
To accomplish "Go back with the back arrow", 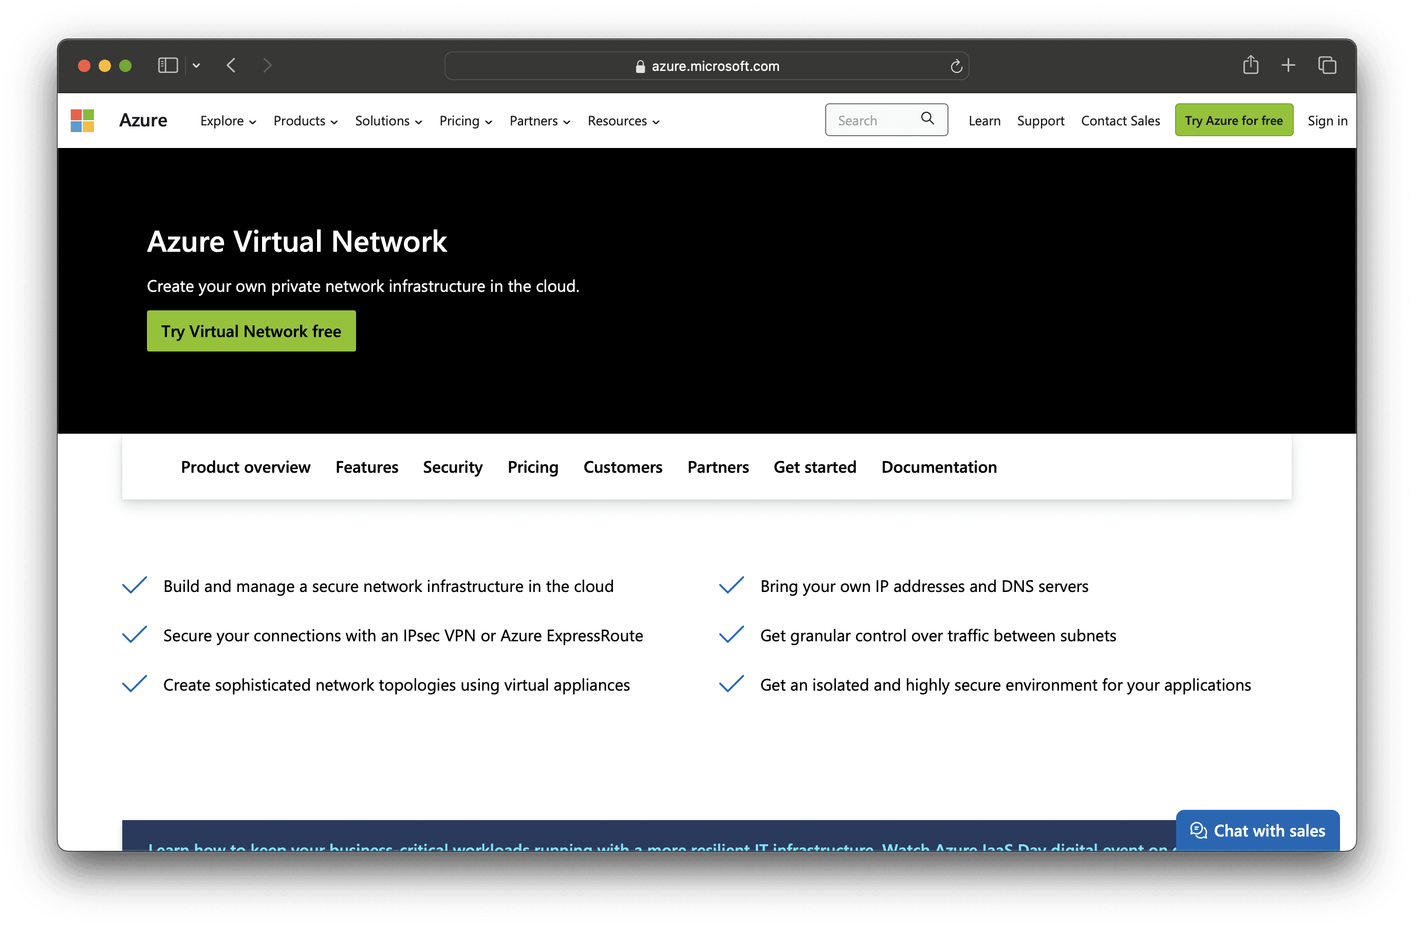I will (x=232, y=65).
